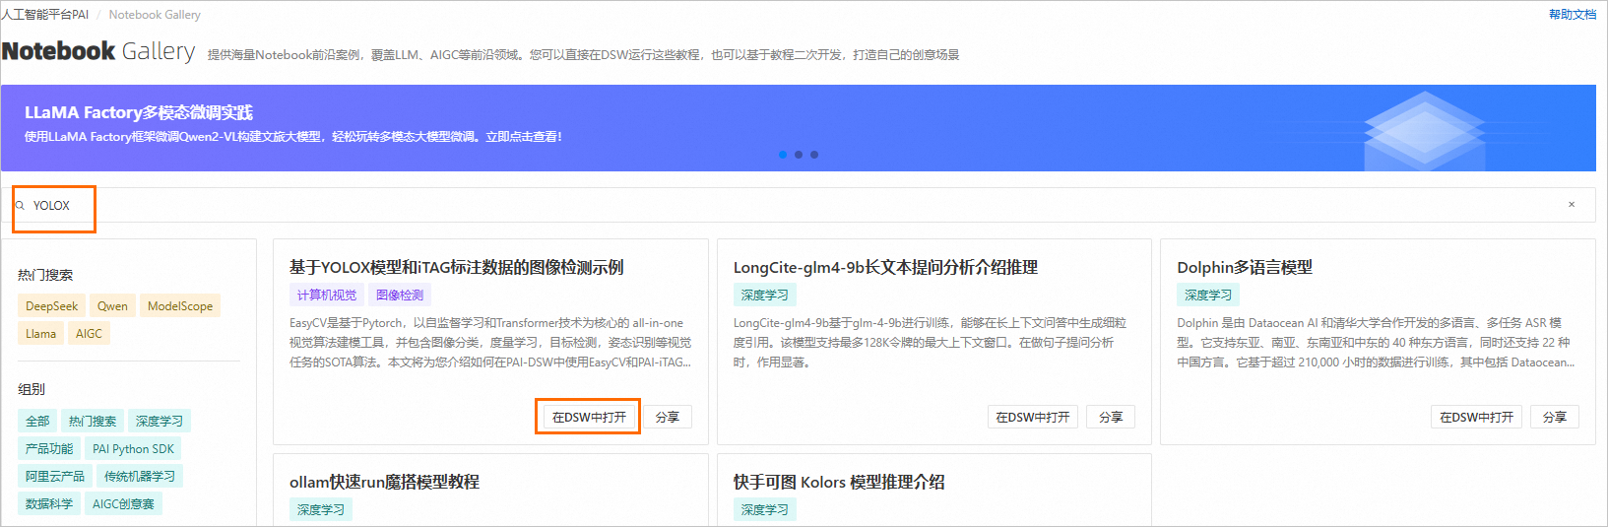Image resolution: width=1608 pixels, height=527 pixels.
Task: Click the 深度学习 tag on LongCite card
Action: coord(765,296)
